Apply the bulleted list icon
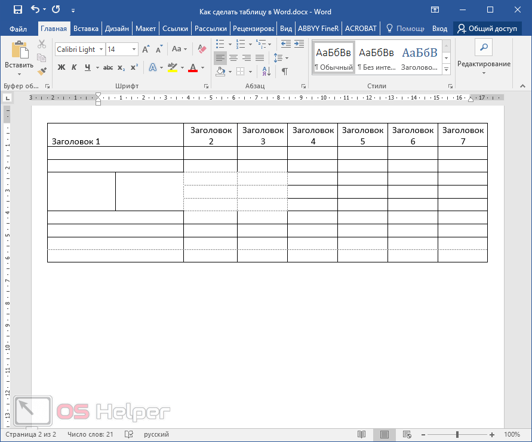Screen dimensions: 532x442 220,44
